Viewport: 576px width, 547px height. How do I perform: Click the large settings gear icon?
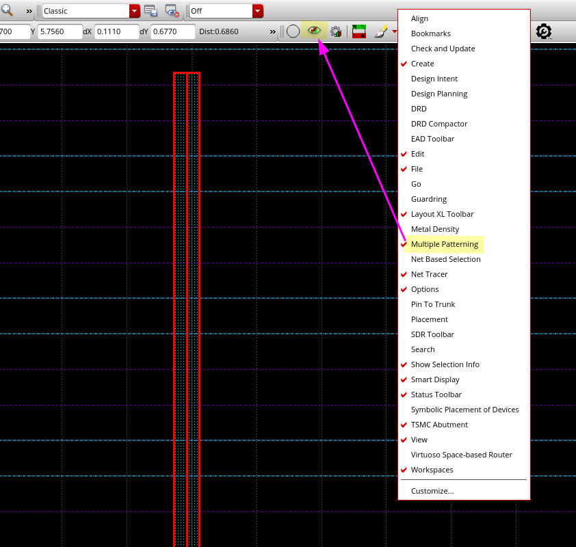(544, 31)
